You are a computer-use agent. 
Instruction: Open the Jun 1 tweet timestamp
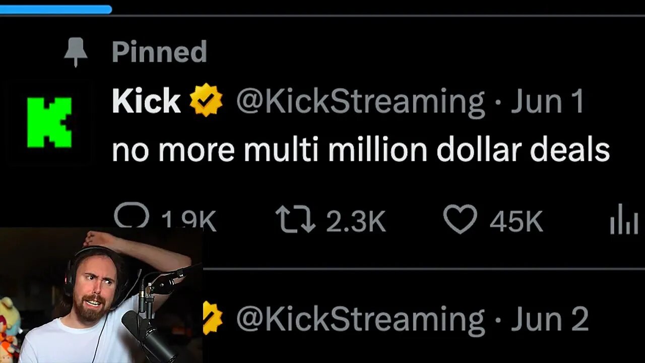(x=547, y=101)
